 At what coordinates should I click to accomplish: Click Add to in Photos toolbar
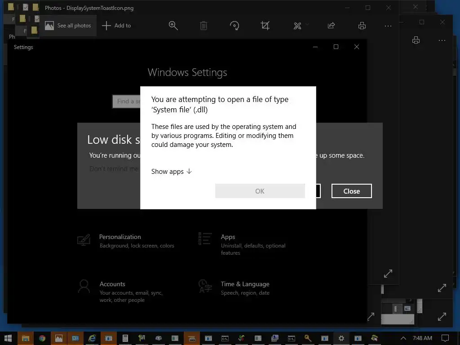116,26
